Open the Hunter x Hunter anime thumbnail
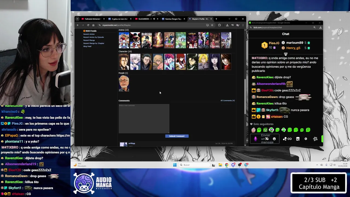 (169, 40)
